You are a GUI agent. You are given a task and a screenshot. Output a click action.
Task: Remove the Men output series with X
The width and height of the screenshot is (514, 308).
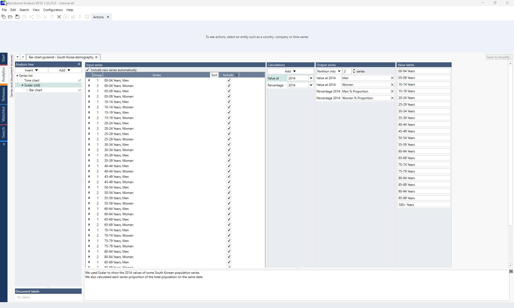(x=392, y=78)
